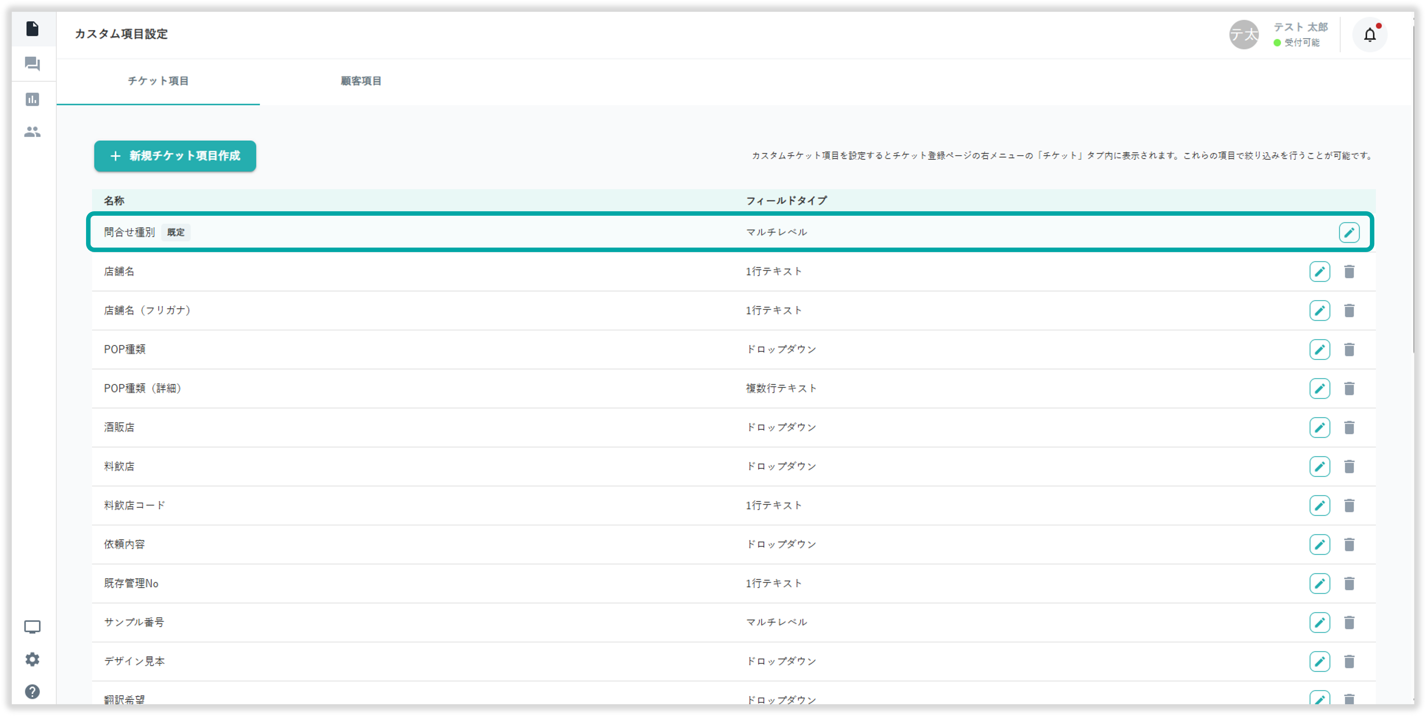The height and width of the screenshot is (716, 1426).
Task: Open the customers people icon in sidebar
Action: [32, 132]
